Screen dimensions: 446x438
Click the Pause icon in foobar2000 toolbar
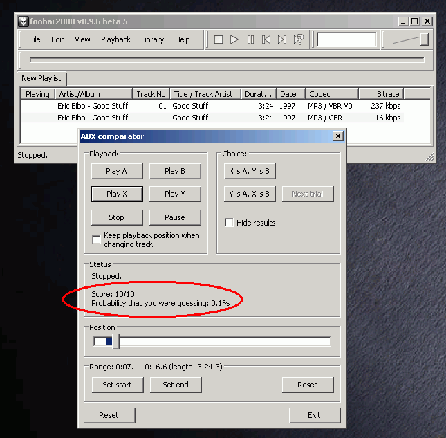[250, 39]
